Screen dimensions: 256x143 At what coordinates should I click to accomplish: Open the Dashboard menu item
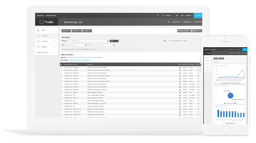point(40,15)
